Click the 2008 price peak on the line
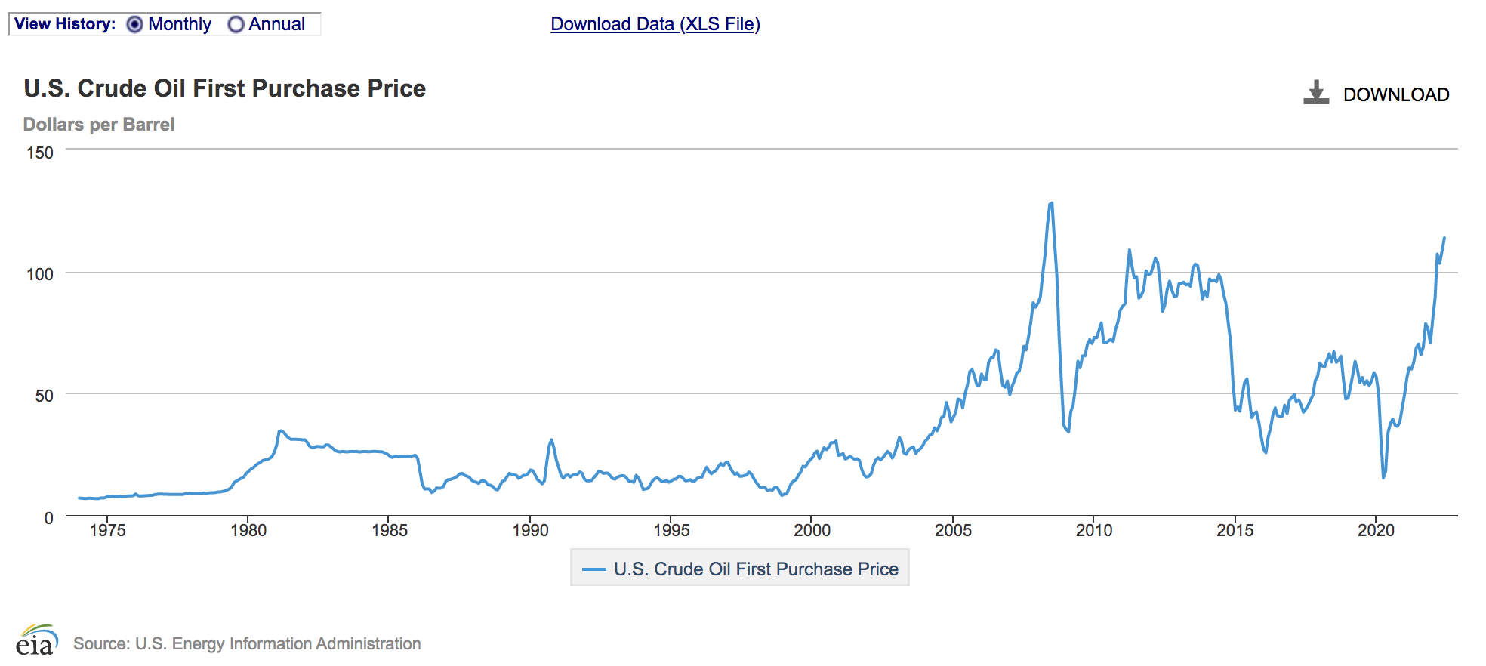Viewport: 1486px width, 666px height. (x=1051, y=203)
